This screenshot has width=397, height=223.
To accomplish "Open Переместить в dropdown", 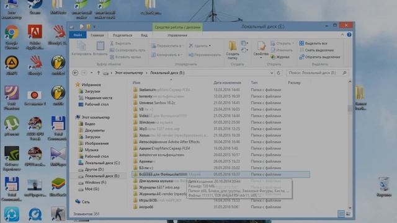I will [167, 46].
